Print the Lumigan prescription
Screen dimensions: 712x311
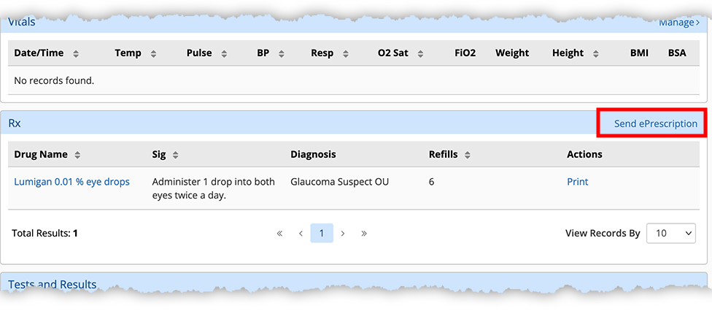(x=577, y=182)
